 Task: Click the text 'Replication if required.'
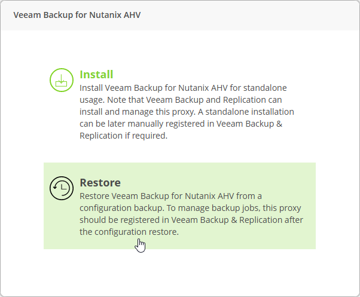coord(124,136)
